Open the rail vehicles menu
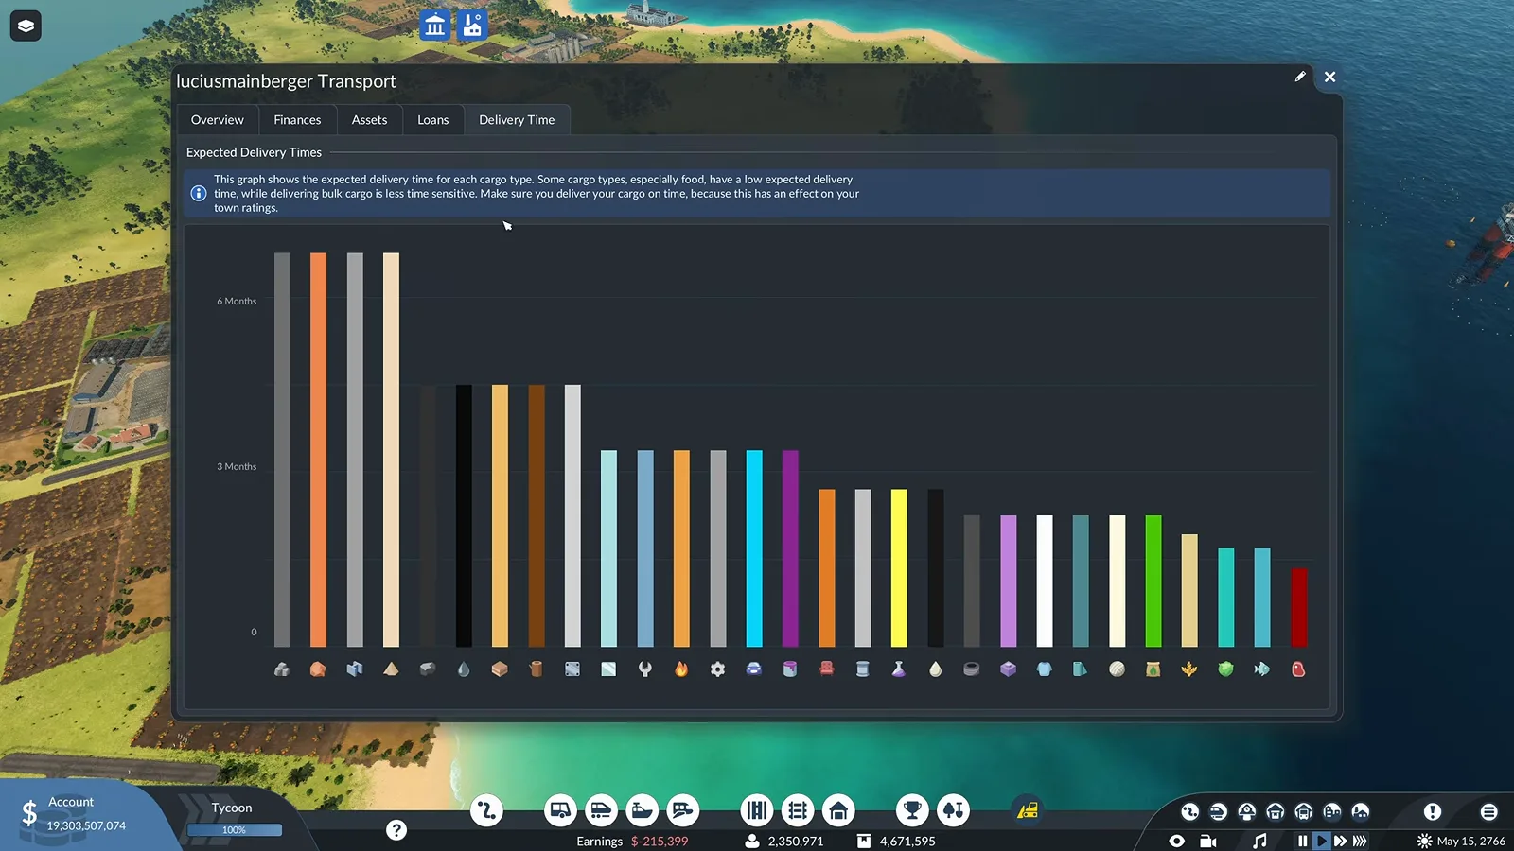Viewport: 1514px width, 851px height. click(601, 810)
